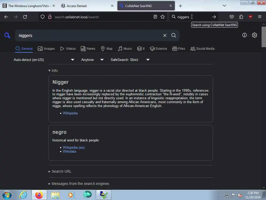Click the insecure connection padlock icon

(x=50, y=17)
